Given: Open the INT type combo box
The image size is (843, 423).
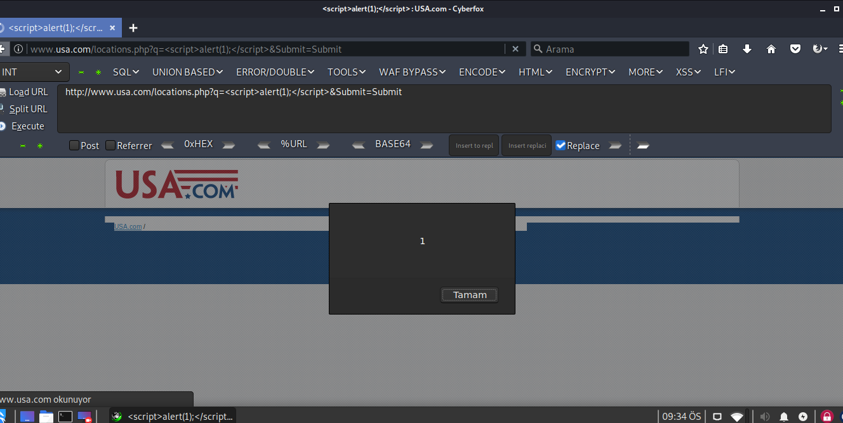Looking at the screenshot, I should point(33,72).
